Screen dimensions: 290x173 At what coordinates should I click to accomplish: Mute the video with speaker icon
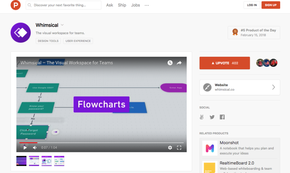coord(34,148)
